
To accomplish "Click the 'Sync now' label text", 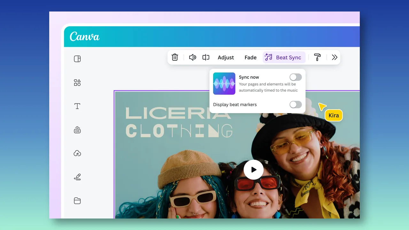I will click(x=249, y=77).
